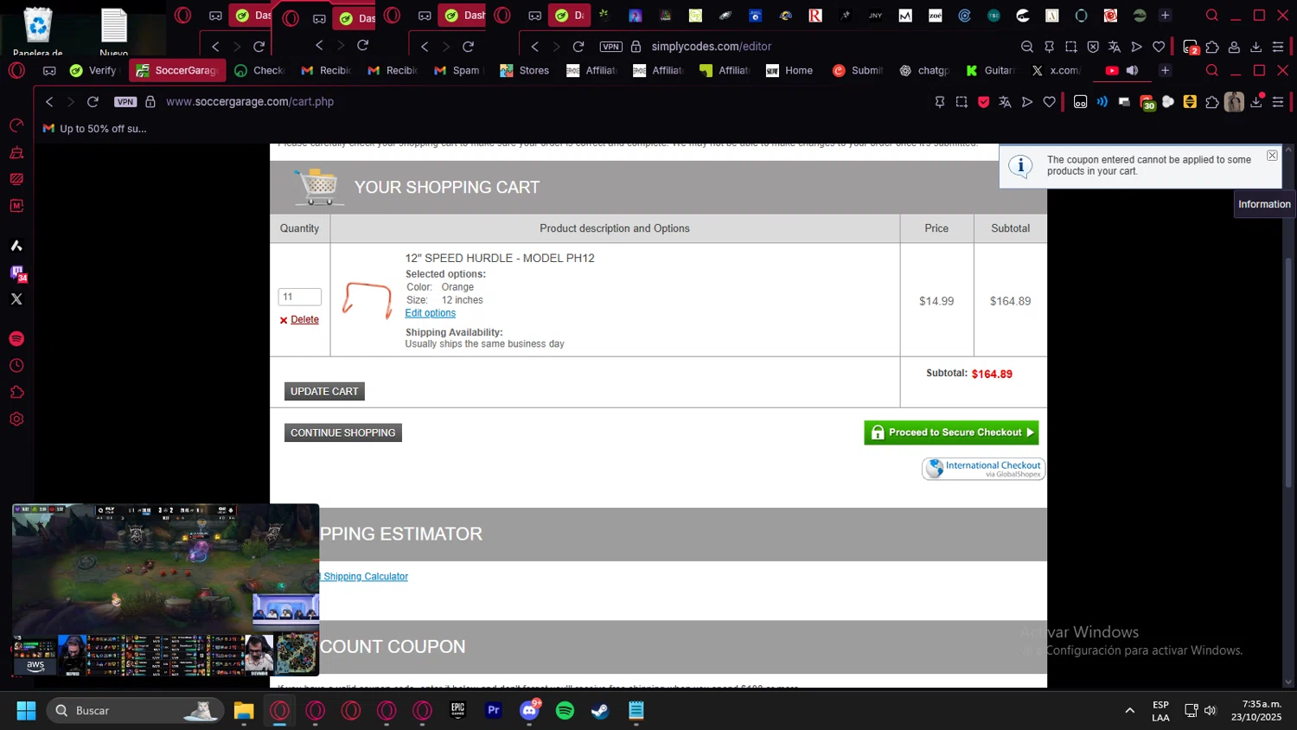Open the 'Up to 50% off' Gmail bookmark
Screen dimensions: 1297x730
95,128
